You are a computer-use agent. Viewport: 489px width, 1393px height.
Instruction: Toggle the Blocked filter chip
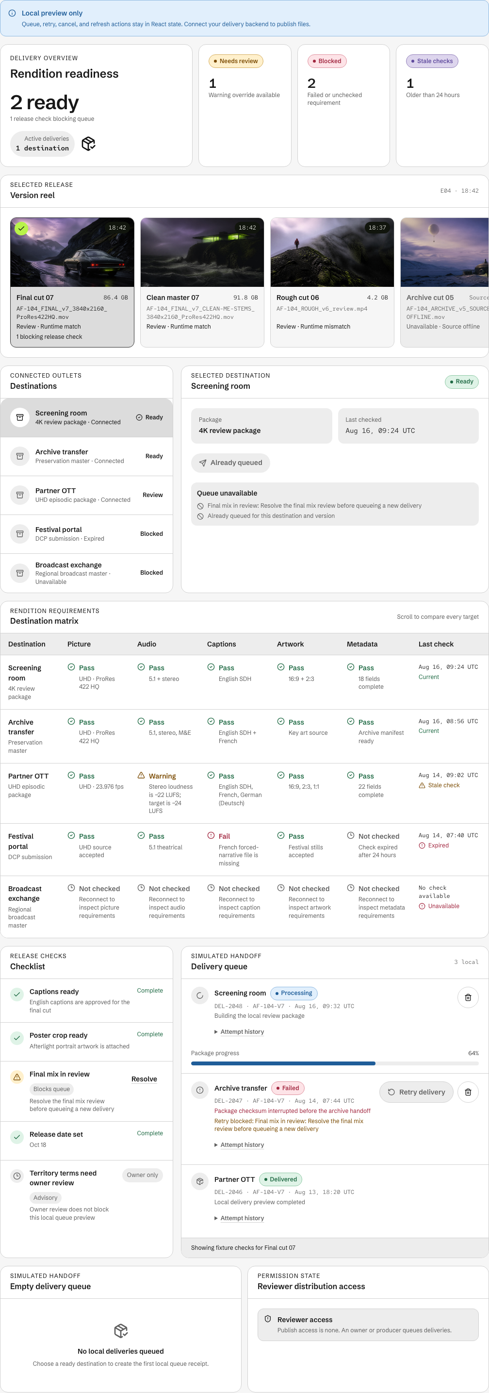coord(327,61)
